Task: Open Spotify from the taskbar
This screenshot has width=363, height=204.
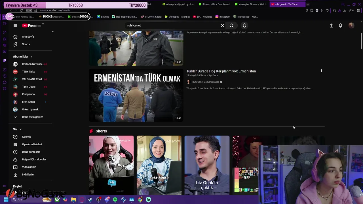Action: [x=115, y=200]
